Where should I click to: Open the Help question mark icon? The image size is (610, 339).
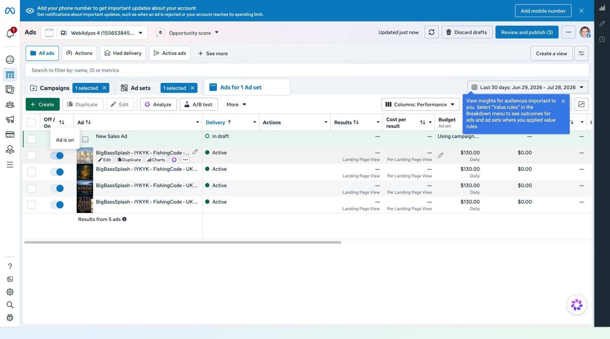(x=10, y=266)
